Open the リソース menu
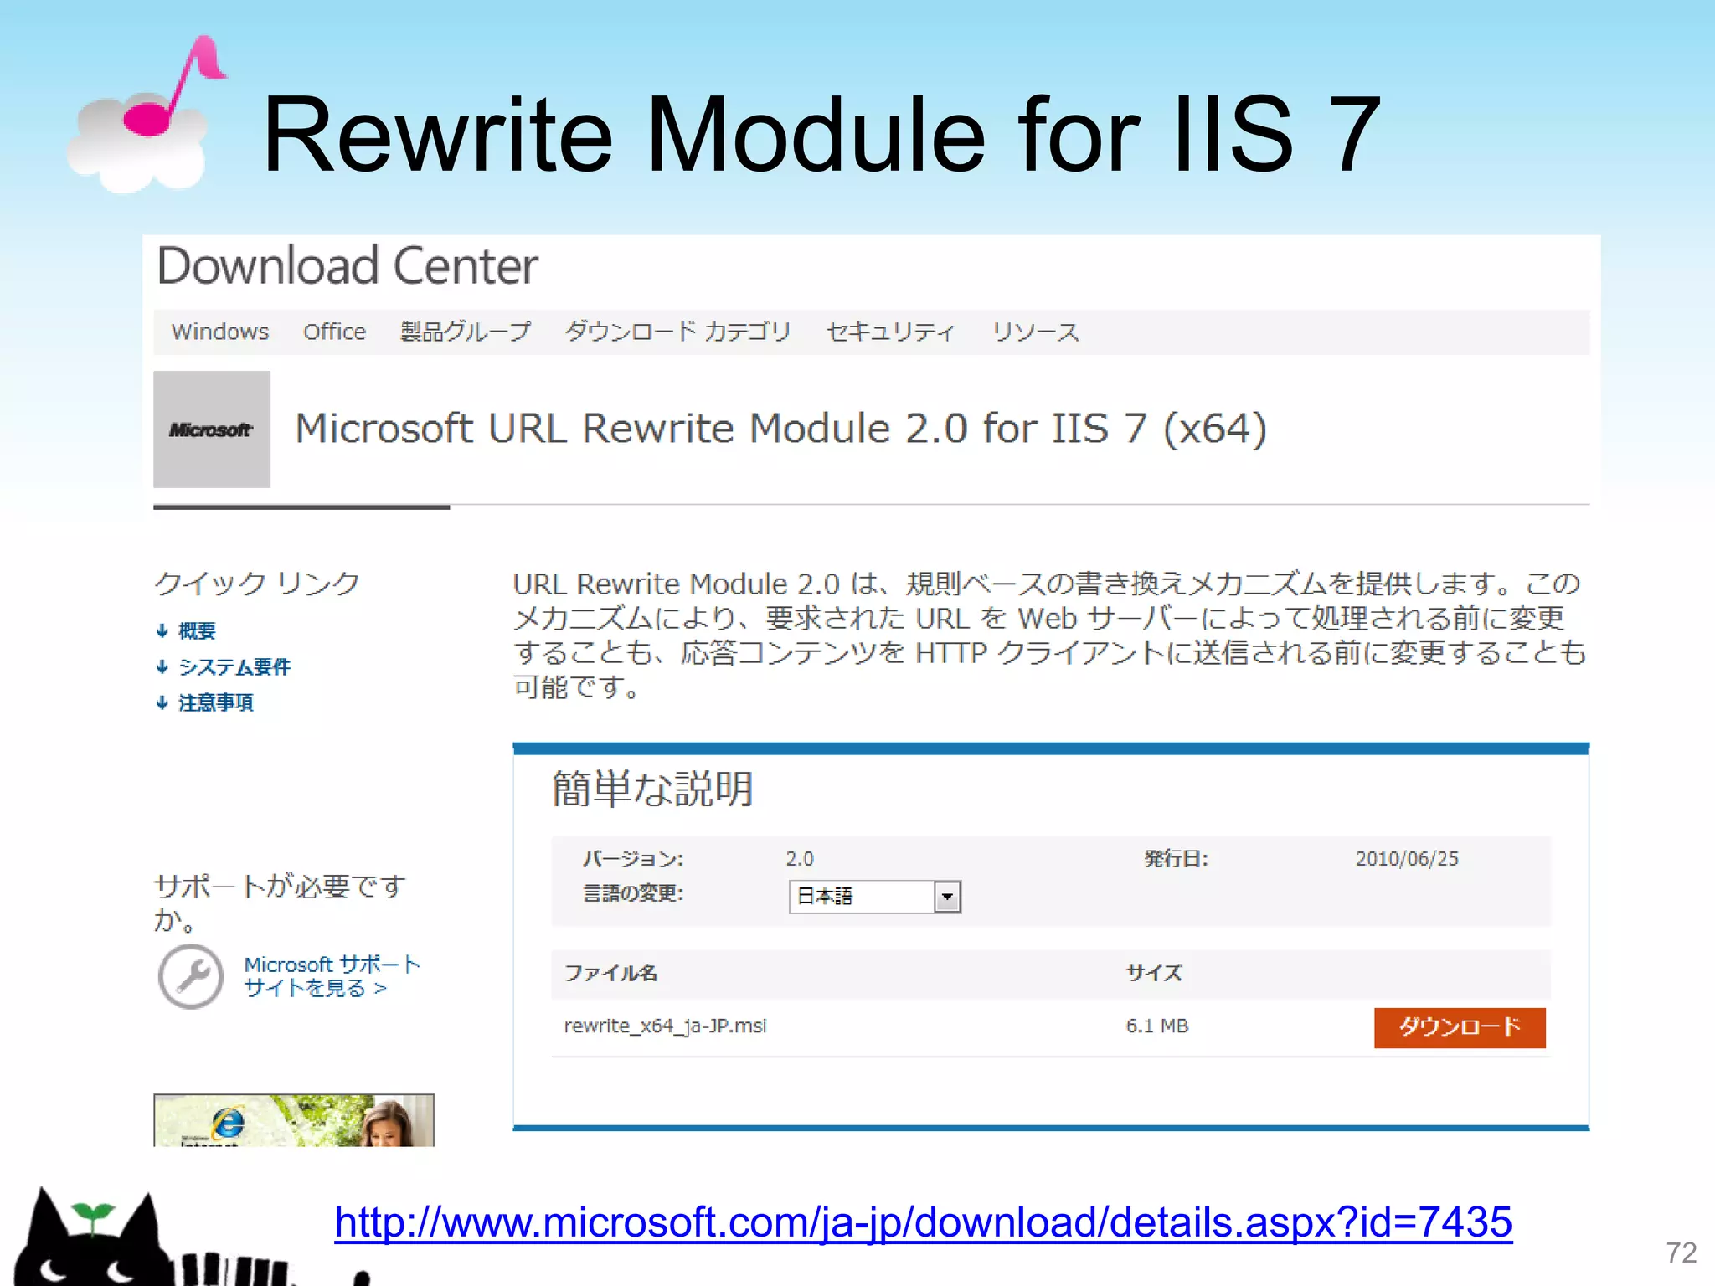This screenshot has height=1286, width=1715. (1036, 332)
